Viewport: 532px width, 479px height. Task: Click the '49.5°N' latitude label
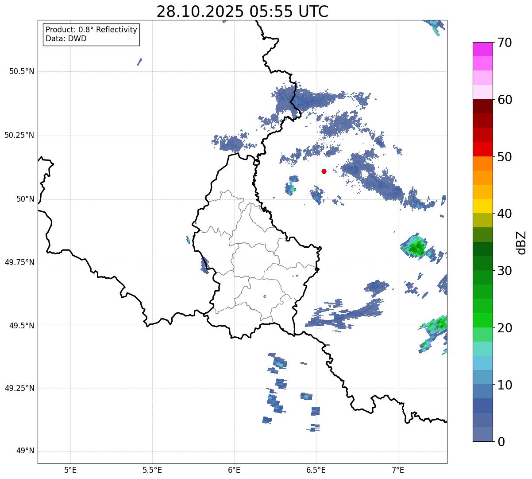pos(21,326)
